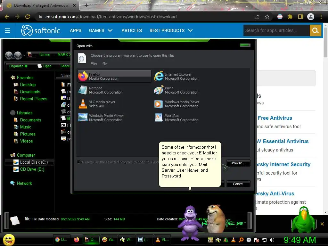Image resolution: width=328 pixels, height=246 pixels.
Task: Tick 'Always use the selected program' checkbox
Action: pos(79,162)
